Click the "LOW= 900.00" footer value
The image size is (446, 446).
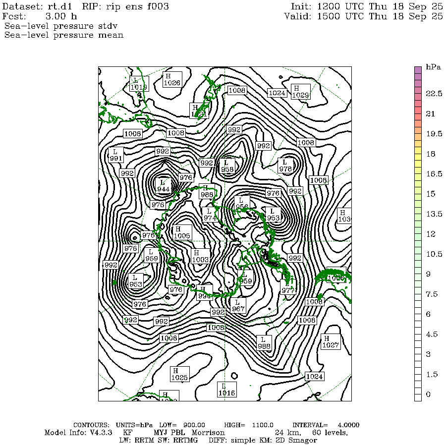[182, 425]
